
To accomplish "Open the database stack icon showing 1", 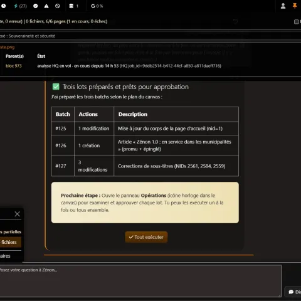I will tap(73, 6).
